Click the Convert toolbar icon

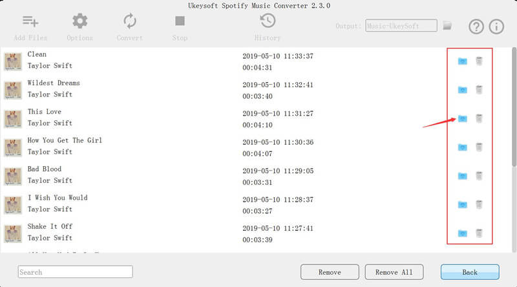point(130,21)
